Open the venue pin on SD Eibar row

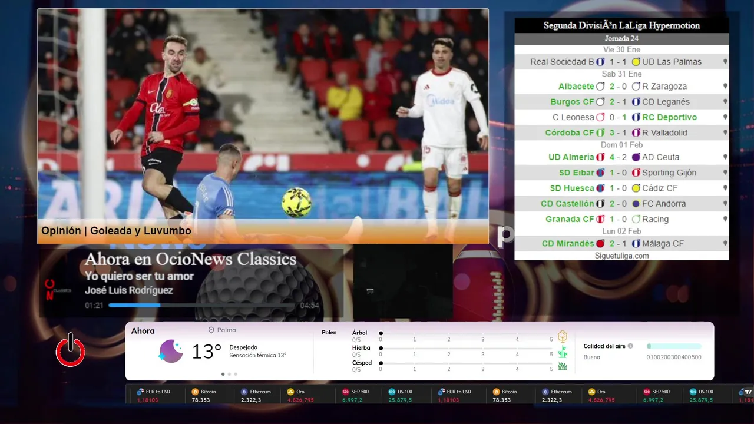click(x=725, y=173)
